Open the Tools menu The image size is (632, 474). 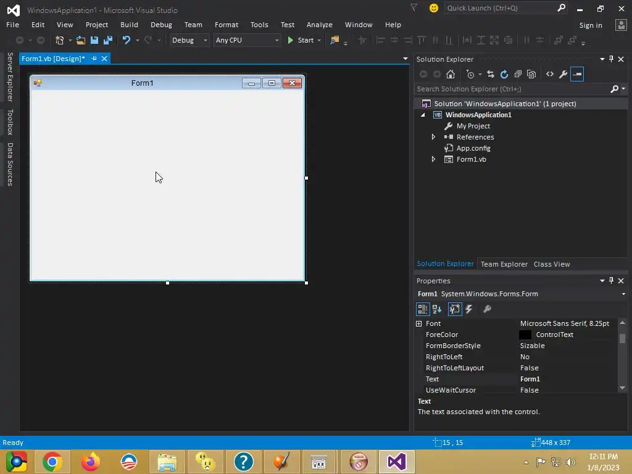[x=259, y=25]
